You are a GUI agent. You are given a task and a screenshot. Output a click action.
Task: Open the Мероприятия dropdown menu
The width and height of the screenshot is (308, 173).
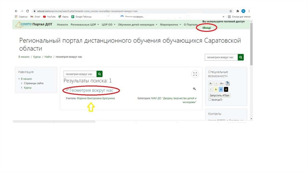pyautogui.click(x=170, y=25)
